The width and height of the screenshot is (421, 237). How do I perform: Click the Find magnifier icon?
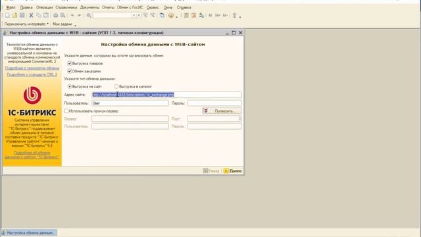coord(89,15)
